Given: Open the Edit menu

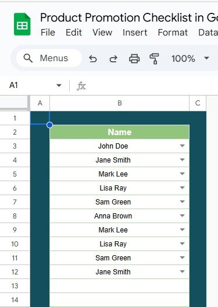Looking at the screenshot, I should coord(74,32).
